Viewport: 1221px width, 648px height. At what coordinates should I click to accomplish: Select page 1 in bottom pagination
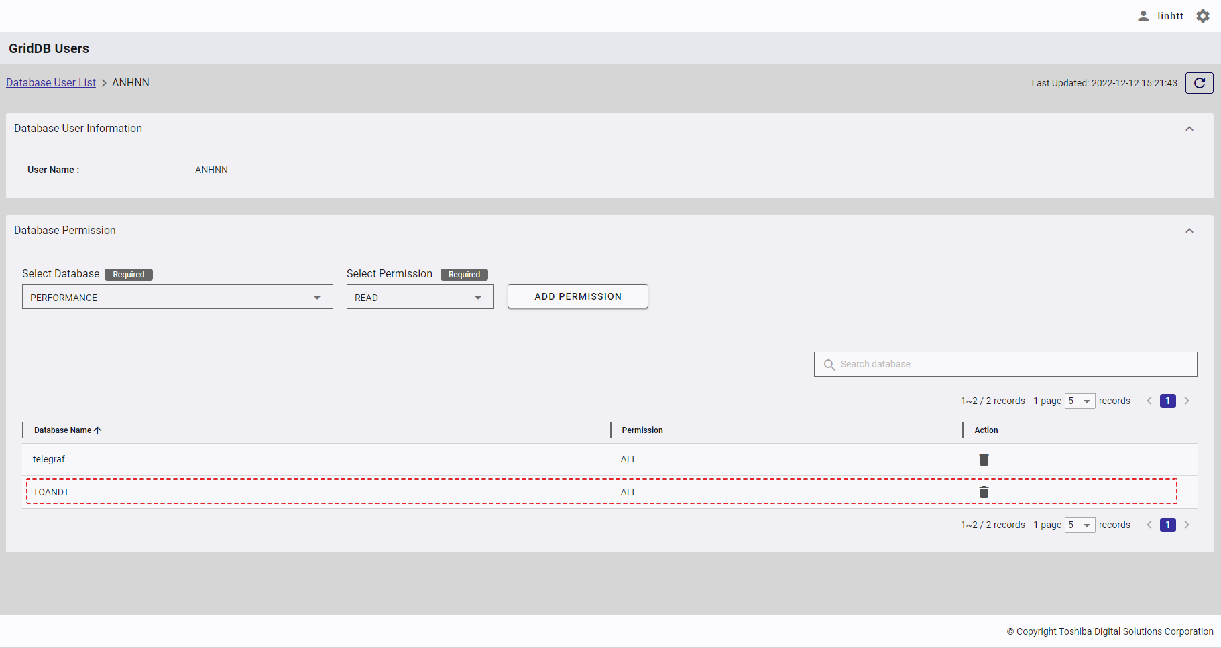1167,525
